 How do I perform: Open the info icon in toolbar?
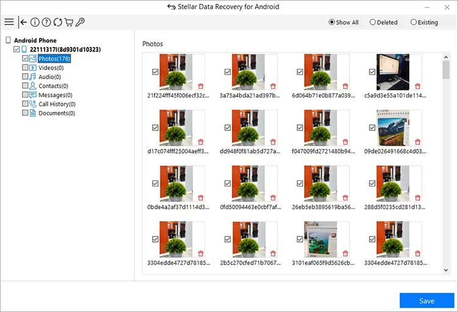tap(35, 22)
